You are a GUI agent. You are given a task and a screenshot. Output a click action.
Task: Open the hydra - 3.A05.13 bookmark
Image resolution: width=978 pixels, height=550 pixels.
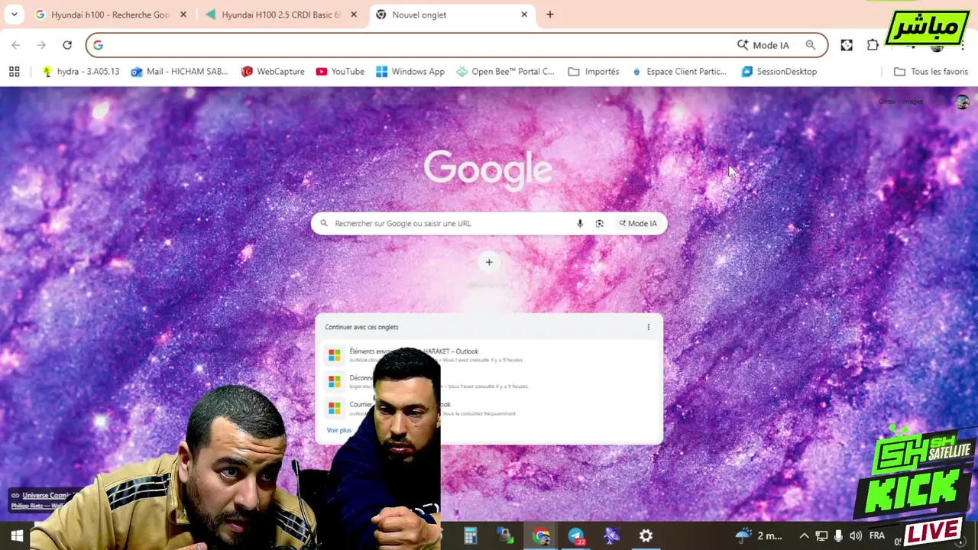tap(80, 72)
